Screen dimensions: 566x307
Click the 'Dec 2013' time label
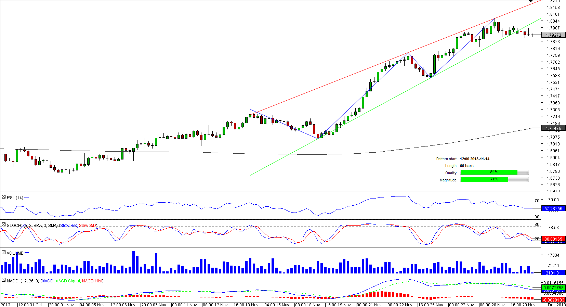(x=557, y=305)
